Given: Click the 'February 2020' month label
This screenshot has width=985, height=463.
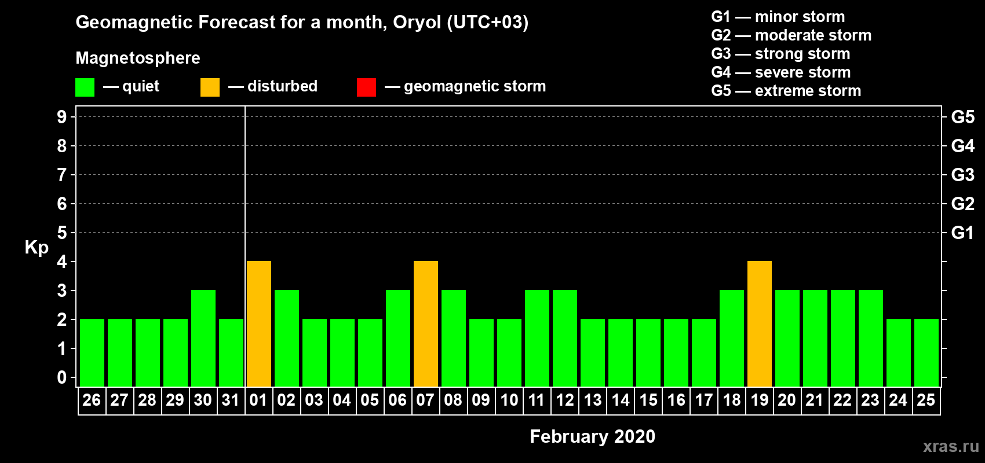Looking at the screenshot, I should coord(592,436).
